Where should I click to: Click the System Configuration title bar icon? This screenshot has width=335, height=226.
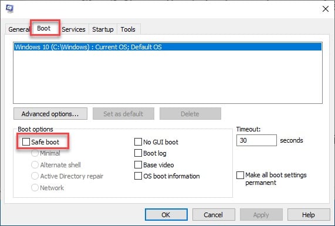[x=10, y=9]
